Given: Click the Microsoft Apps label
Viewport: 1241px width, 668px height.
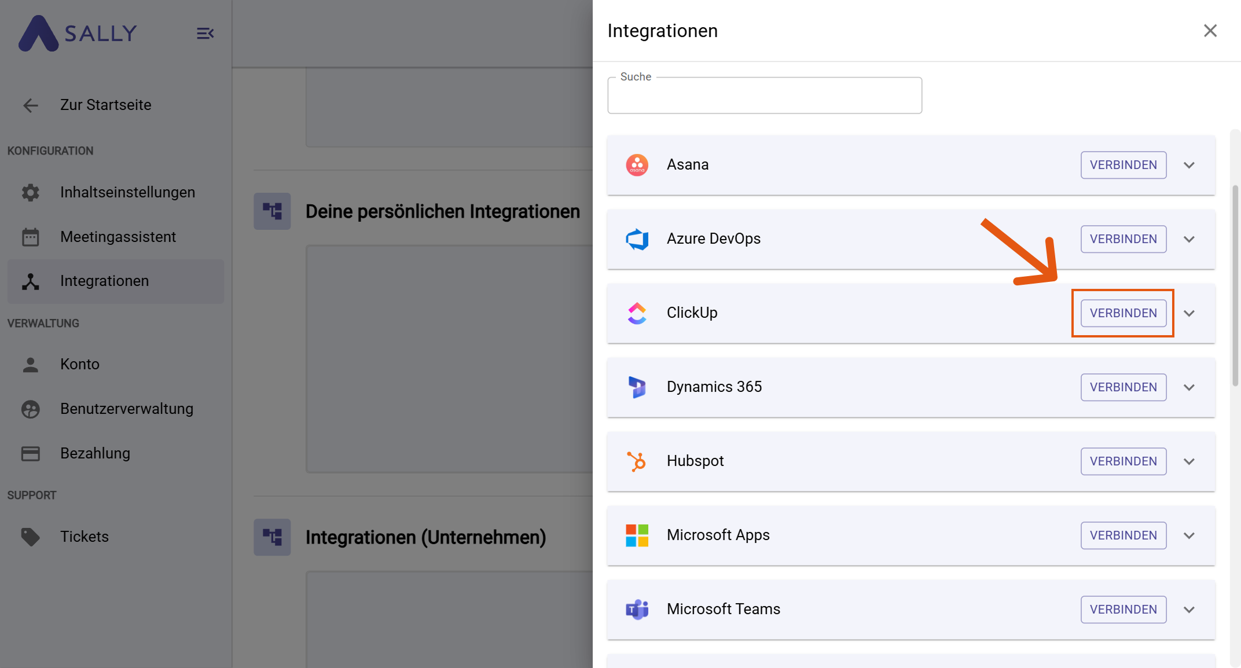Looking at the screenshot, I should (718, 535).
